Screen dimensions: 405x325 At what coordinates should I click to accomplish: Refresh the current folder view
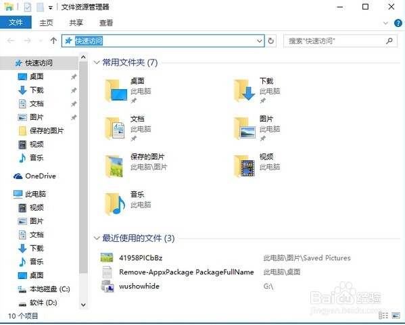[x=270, y=41]
